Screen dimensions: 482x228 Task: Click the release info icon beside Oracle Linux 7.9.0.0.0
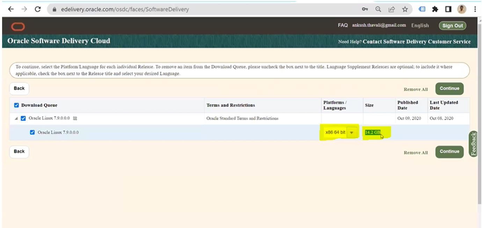(75, 118)
